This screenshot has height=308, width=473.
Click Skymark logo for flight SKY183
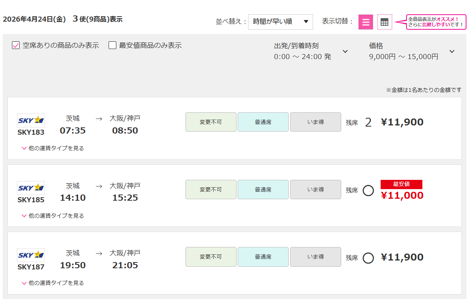31,120
